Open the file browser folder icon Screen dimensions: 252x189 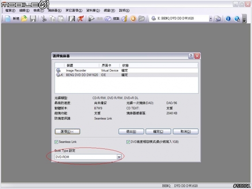point(142,18)
